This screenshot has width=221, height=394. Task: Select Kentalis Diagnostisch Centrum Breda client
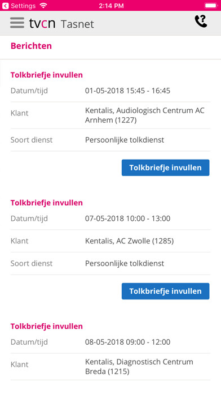(x=139, y=367)
